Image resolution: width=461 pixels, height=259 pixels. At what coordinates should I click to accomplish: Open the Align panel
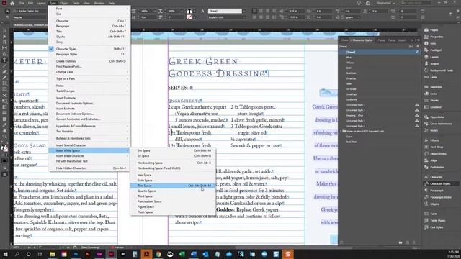tap(431, 160)
